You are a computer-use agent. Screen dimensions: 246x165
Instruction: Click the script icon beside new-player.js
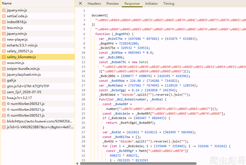click(4, 40)
